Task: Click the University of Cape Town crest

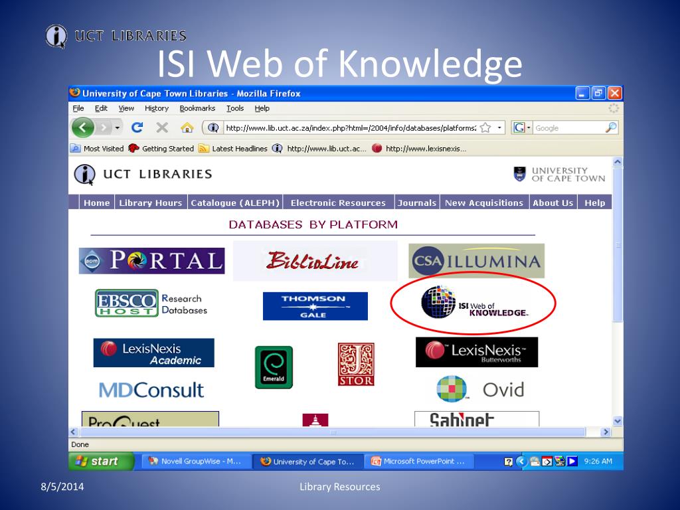Action: point(519,174)
